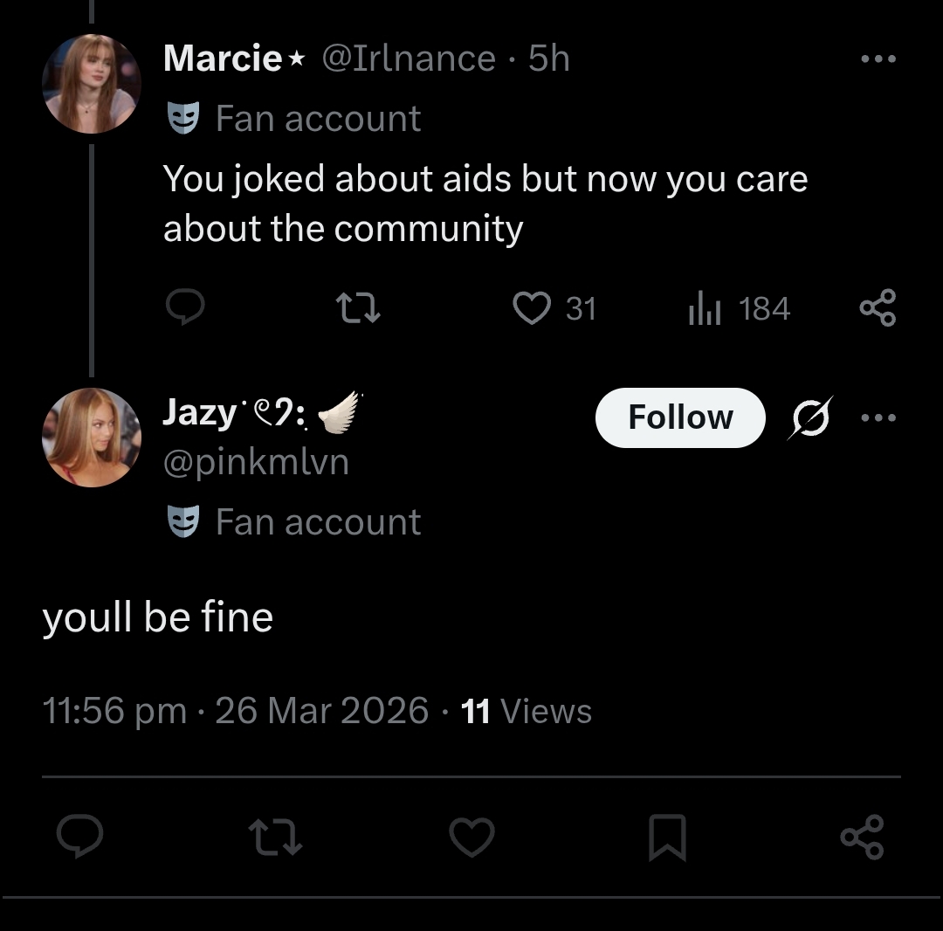Like Marcie's tweet with 31 likes
The image size is (943, 931).
point(532,308)
